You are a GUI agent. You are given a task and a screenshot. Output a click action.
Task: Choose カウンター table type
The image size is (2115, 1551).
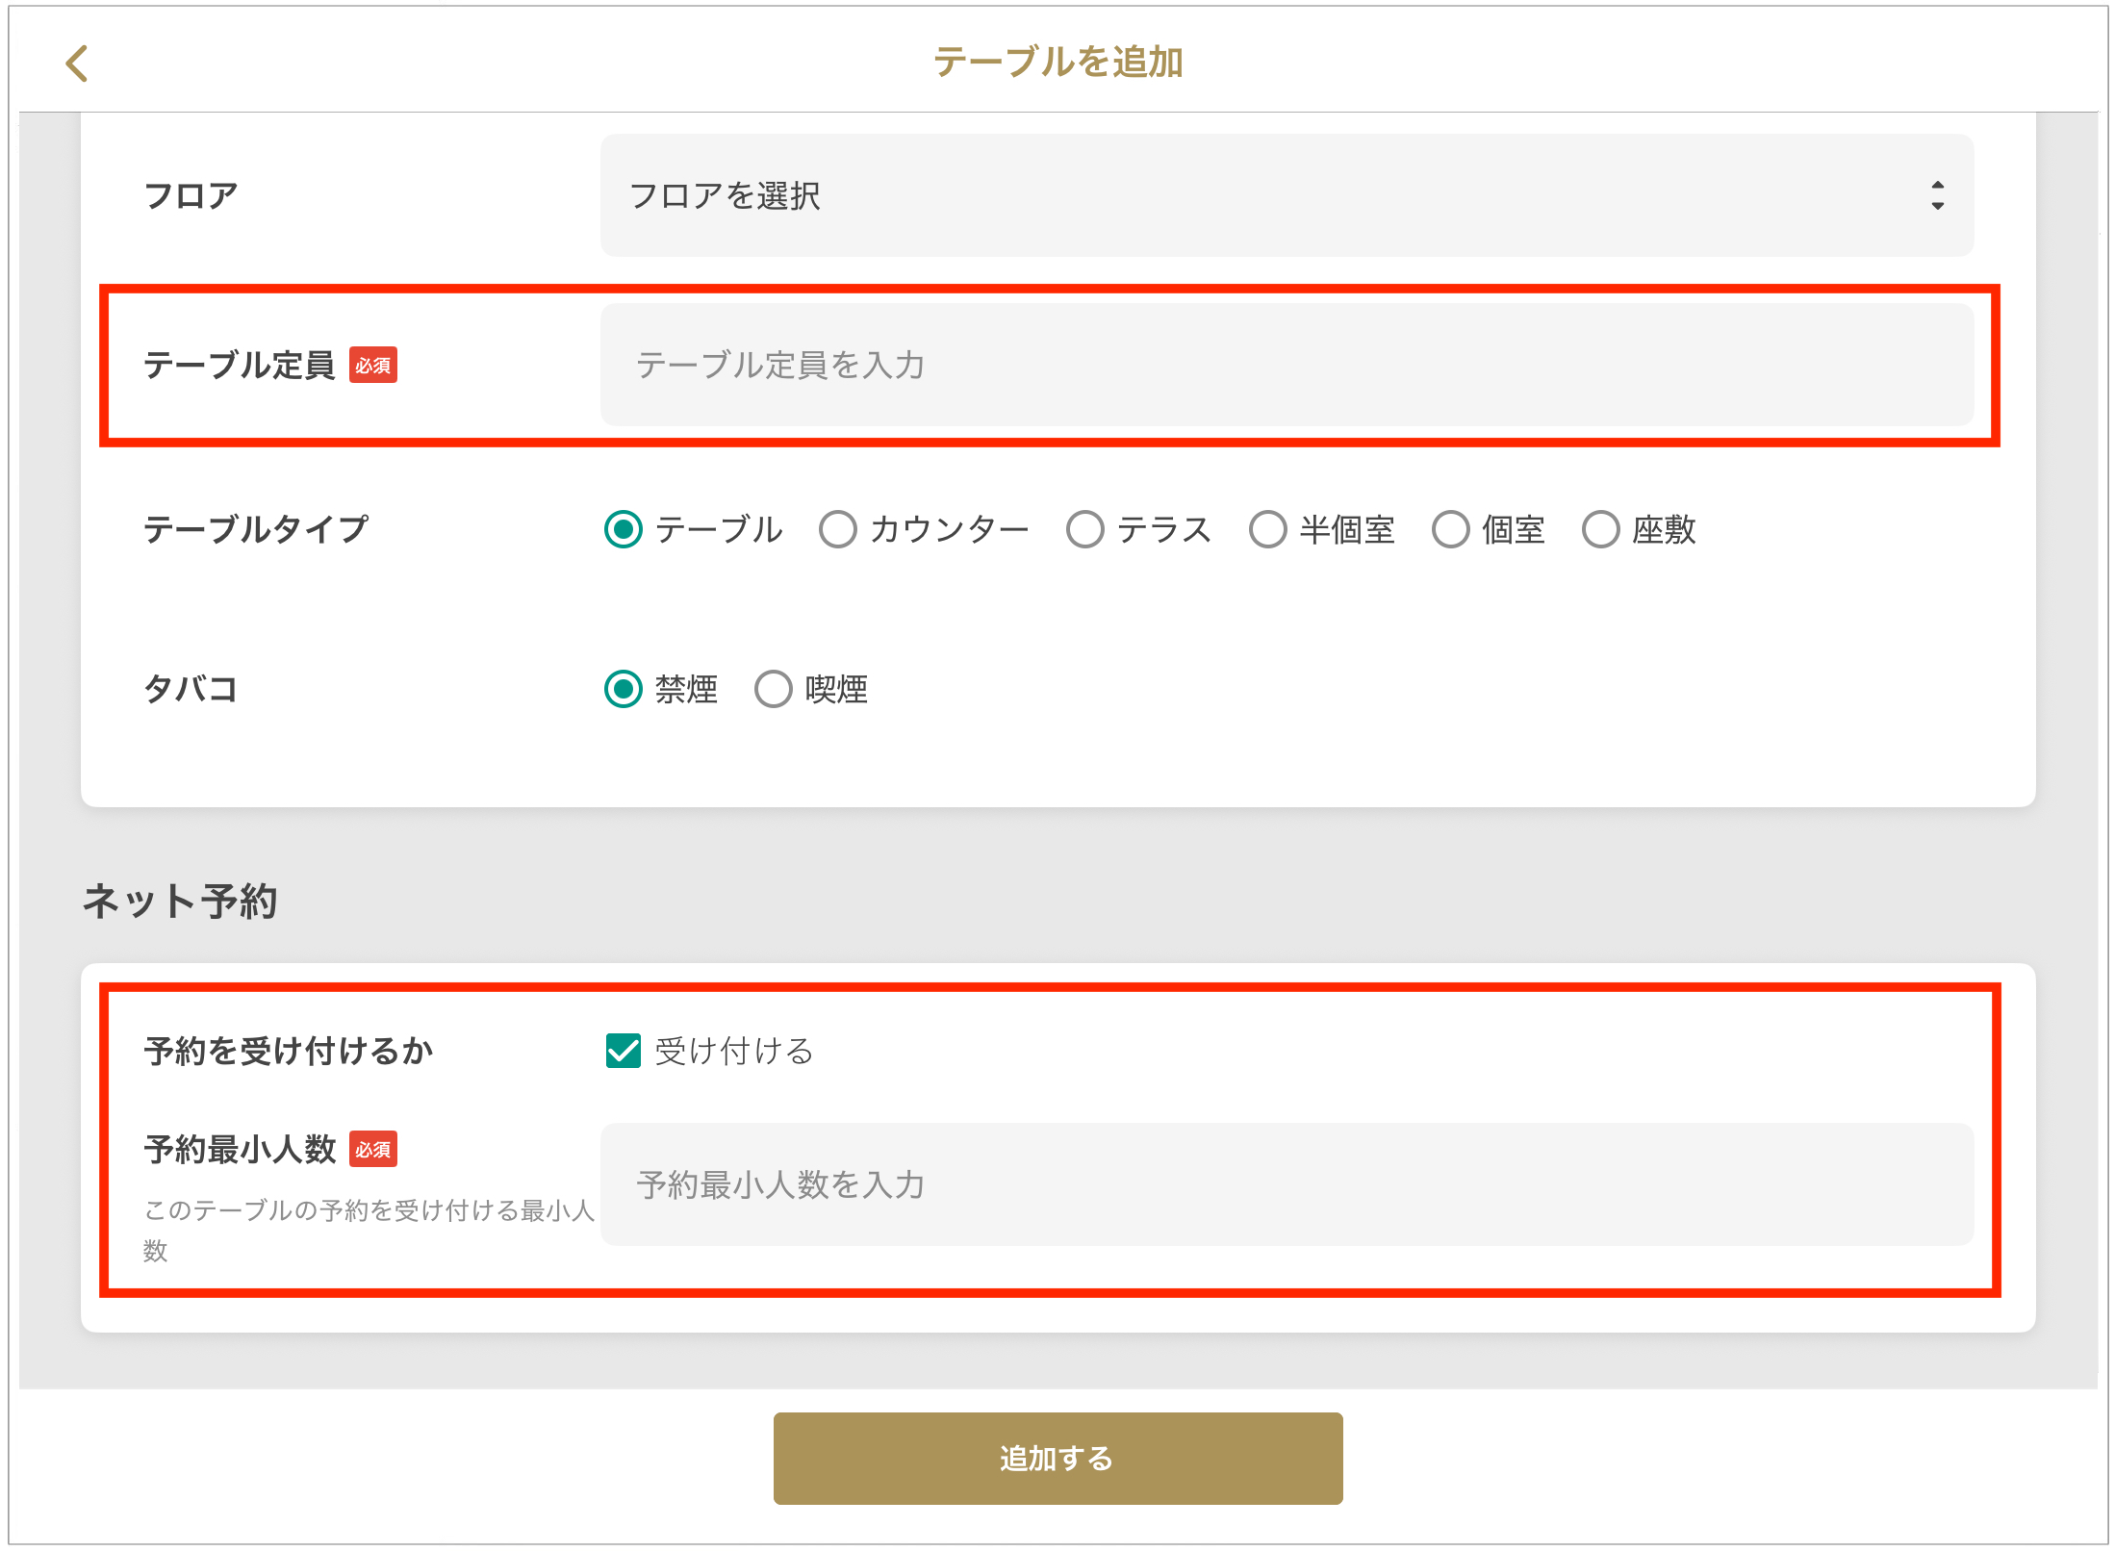(x=837, y=529)
